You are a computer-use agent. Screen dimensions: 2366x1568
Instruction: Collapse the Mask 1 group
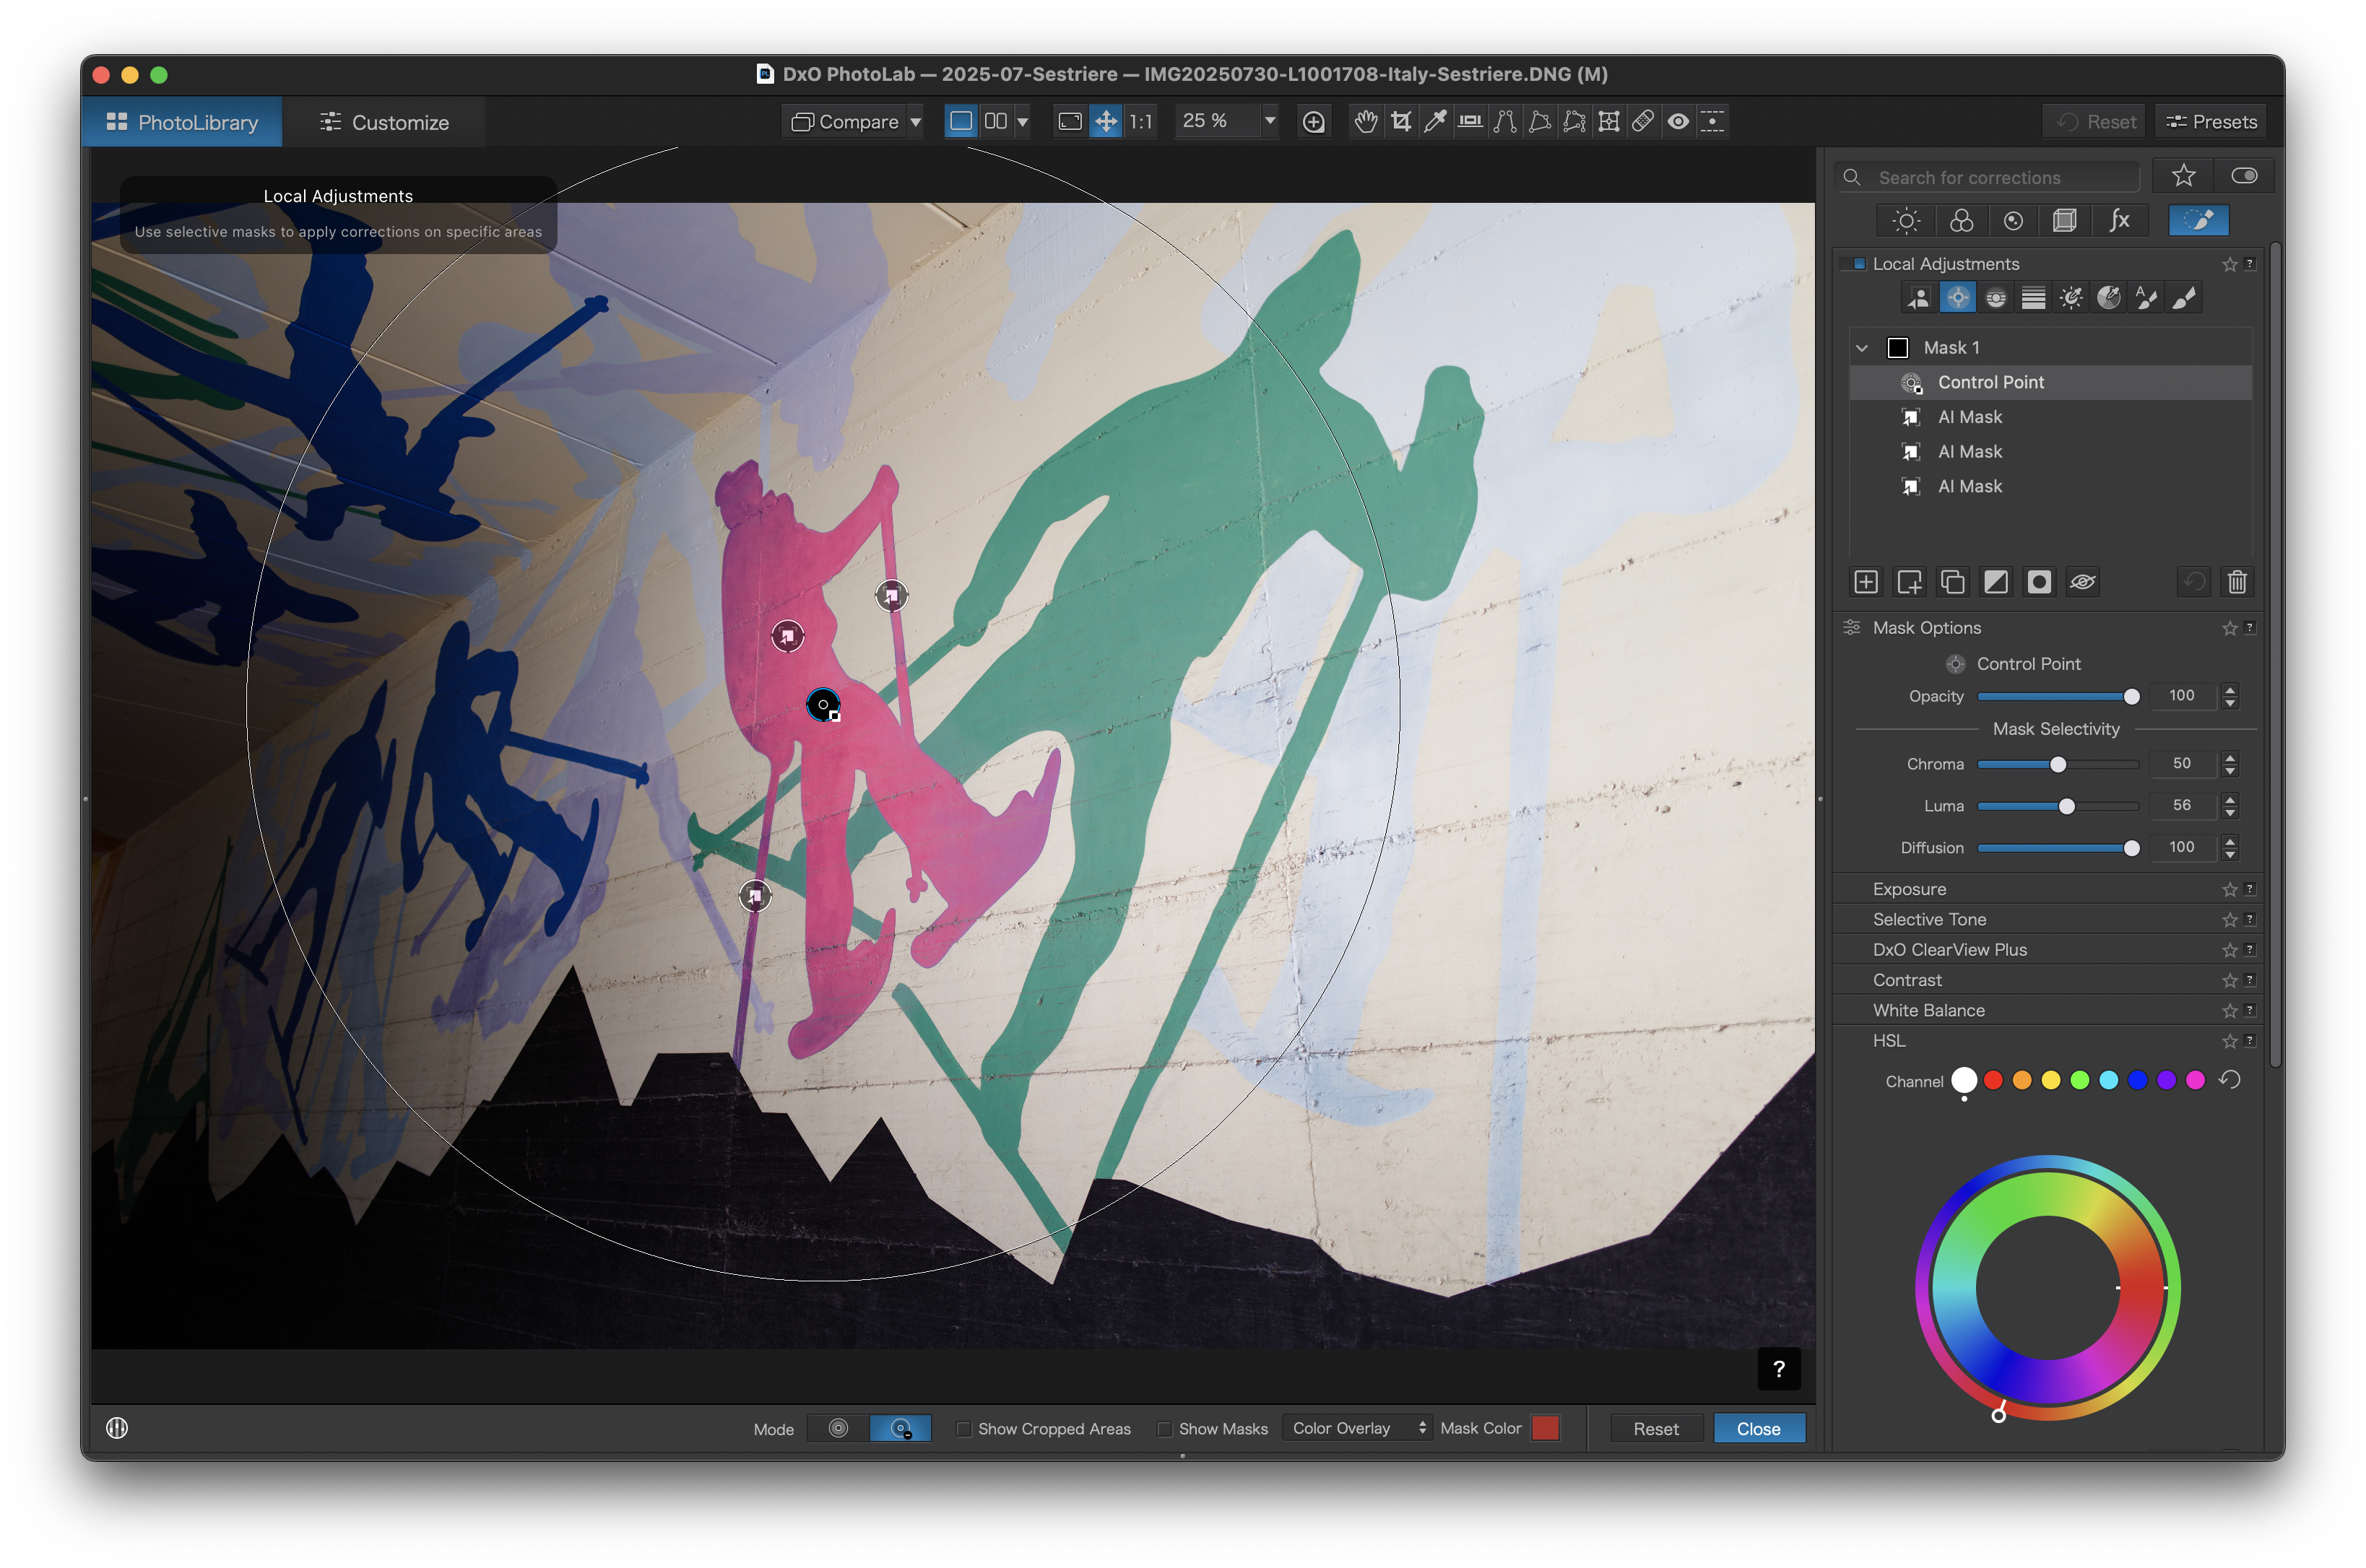[1862, 348]
